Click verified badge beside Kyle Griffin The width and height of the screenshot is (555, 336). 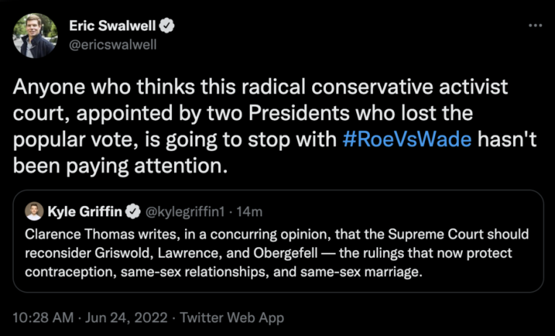[x=134, y=212]
